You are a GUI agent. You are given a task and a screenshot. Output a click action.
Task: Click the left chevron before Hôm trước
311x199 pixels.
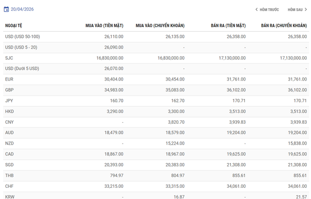click(257, 9)
